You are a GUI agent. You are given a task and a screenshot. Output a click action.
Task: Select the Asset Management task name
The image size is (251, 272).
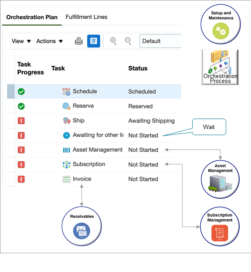(98, 150)
